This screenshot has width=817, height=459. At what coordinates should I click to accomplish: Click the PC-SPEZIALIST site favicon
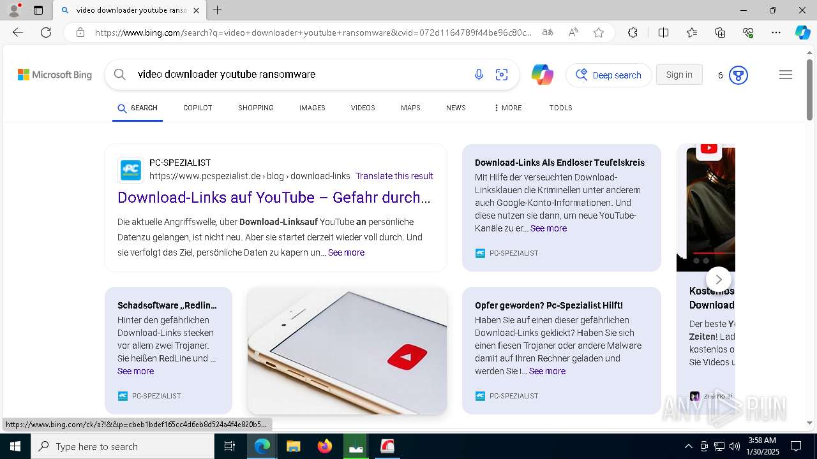pos(131,170)
